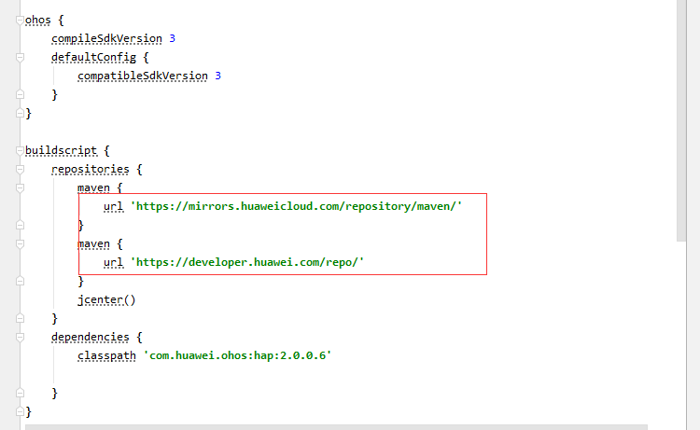
Task: Click 'dependencies' keyword
Action: pos(91,338)
